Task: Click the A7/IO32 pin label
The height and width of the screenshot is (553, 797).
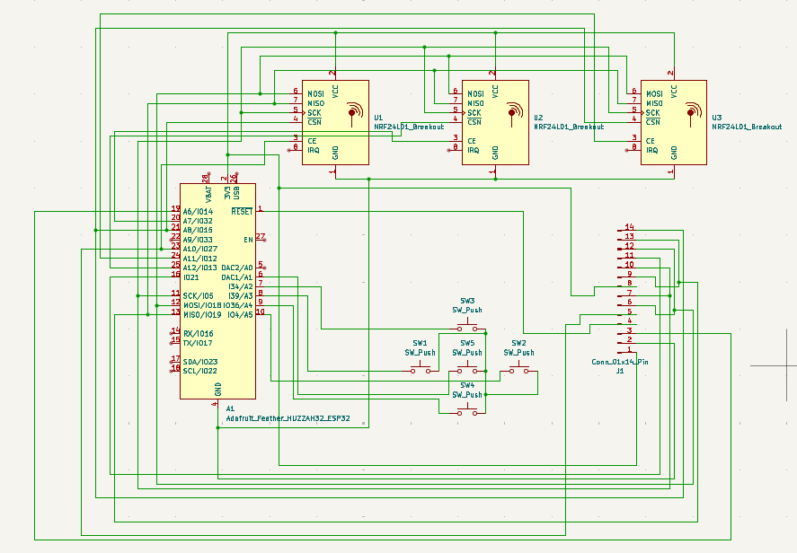Action: click(198, 221)
